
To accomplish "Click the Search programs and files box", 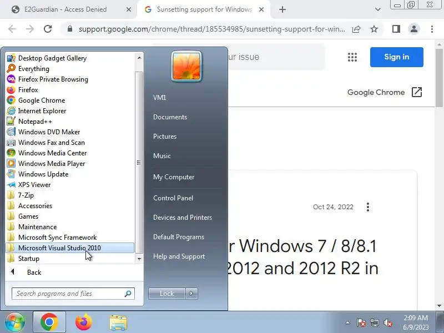I will click(73, 294).
